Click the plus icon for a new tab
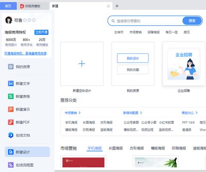The image size is (206, 172). coord(117,6)
